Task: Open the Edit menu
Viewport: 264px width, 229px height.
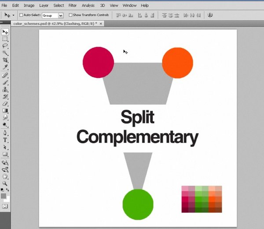Action: tap(15, 6)
